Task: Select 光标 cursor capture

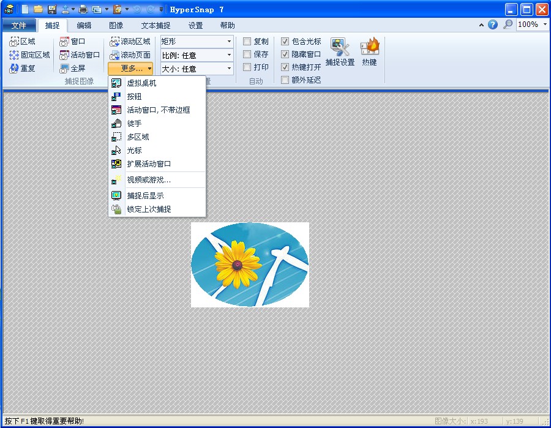Action: tap(157, 151)
